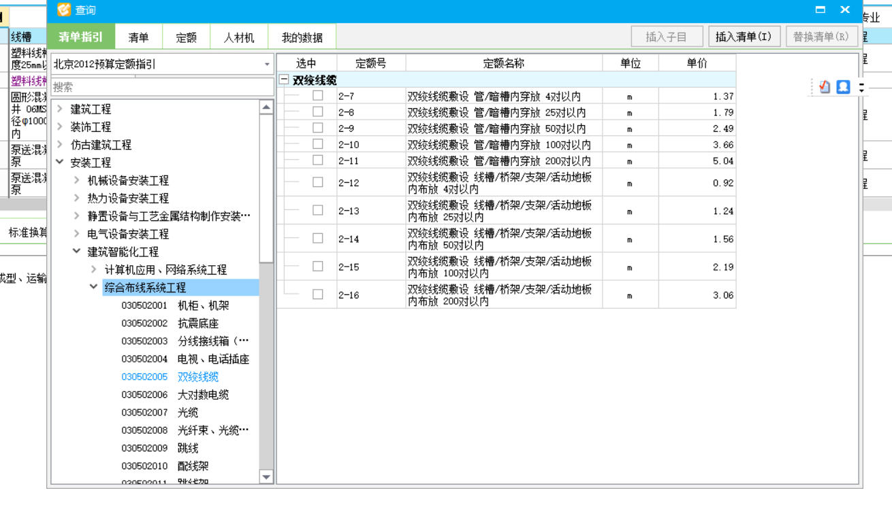Click the blue user icon at right
Viewport: 892px width, 514px height.
coord(843,87)
